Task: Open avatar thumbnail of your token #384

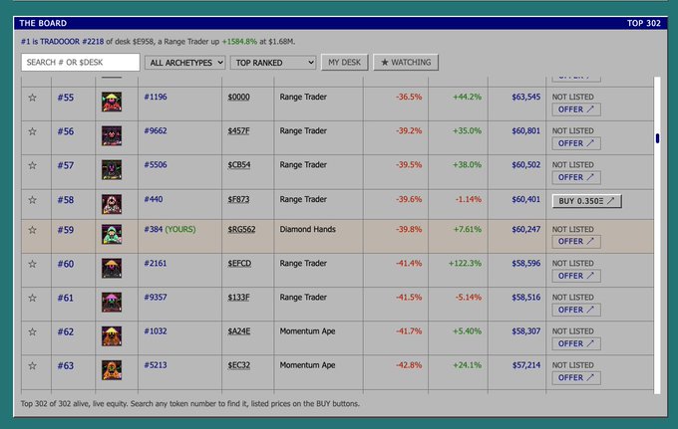Action: point(112,234)
